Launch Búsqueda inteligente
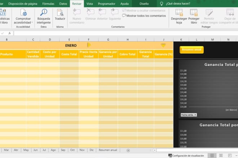 [44, 17]
